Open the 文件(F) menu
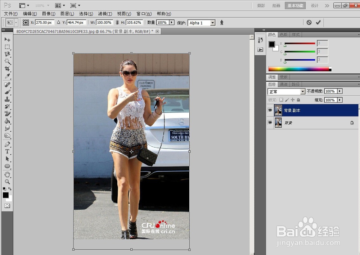 [11, 14]
